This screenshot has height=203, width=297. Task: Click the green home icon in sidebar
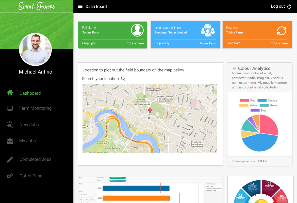(x=10, y=93)
